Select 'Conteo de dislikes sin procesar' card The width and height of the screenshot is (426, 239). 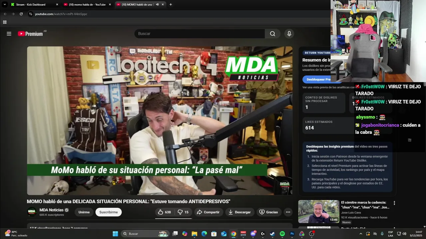tap(324, 103)
